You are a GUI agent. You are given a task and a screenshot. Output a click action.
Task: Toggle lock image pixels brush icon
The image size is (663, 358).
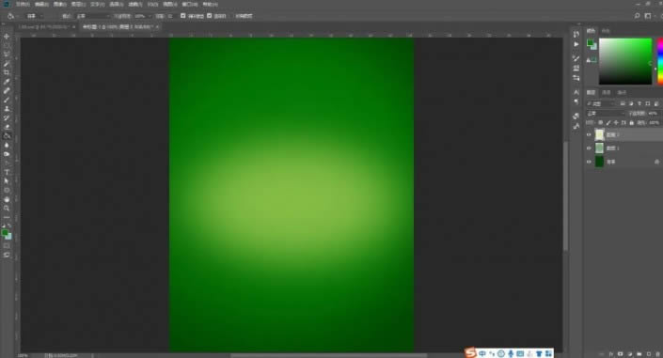point(608,123)
